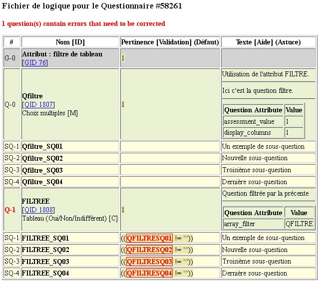Click the highlighted QFILTRESQ01 error variable
Viewport: 319px width, 283px height.
click(149, 238)
